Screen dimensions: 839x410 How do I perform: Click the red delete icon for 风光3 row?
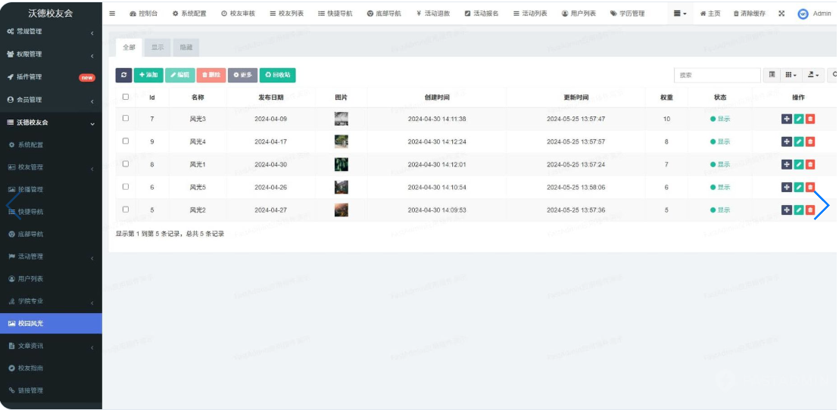pos(810,119)
